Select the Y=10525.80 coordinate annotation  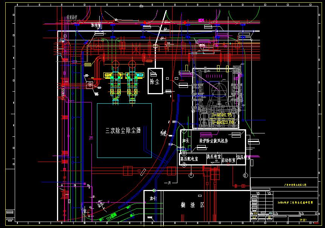click(223, 122)
